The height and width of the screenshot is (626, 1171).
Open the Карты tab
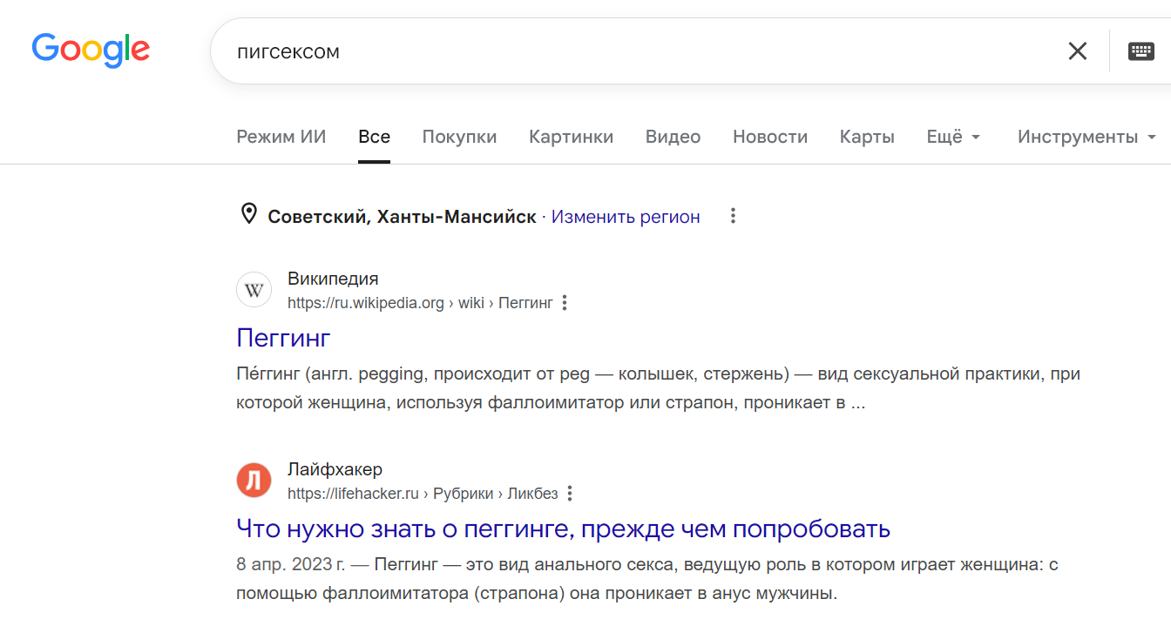tap(867, 137)
